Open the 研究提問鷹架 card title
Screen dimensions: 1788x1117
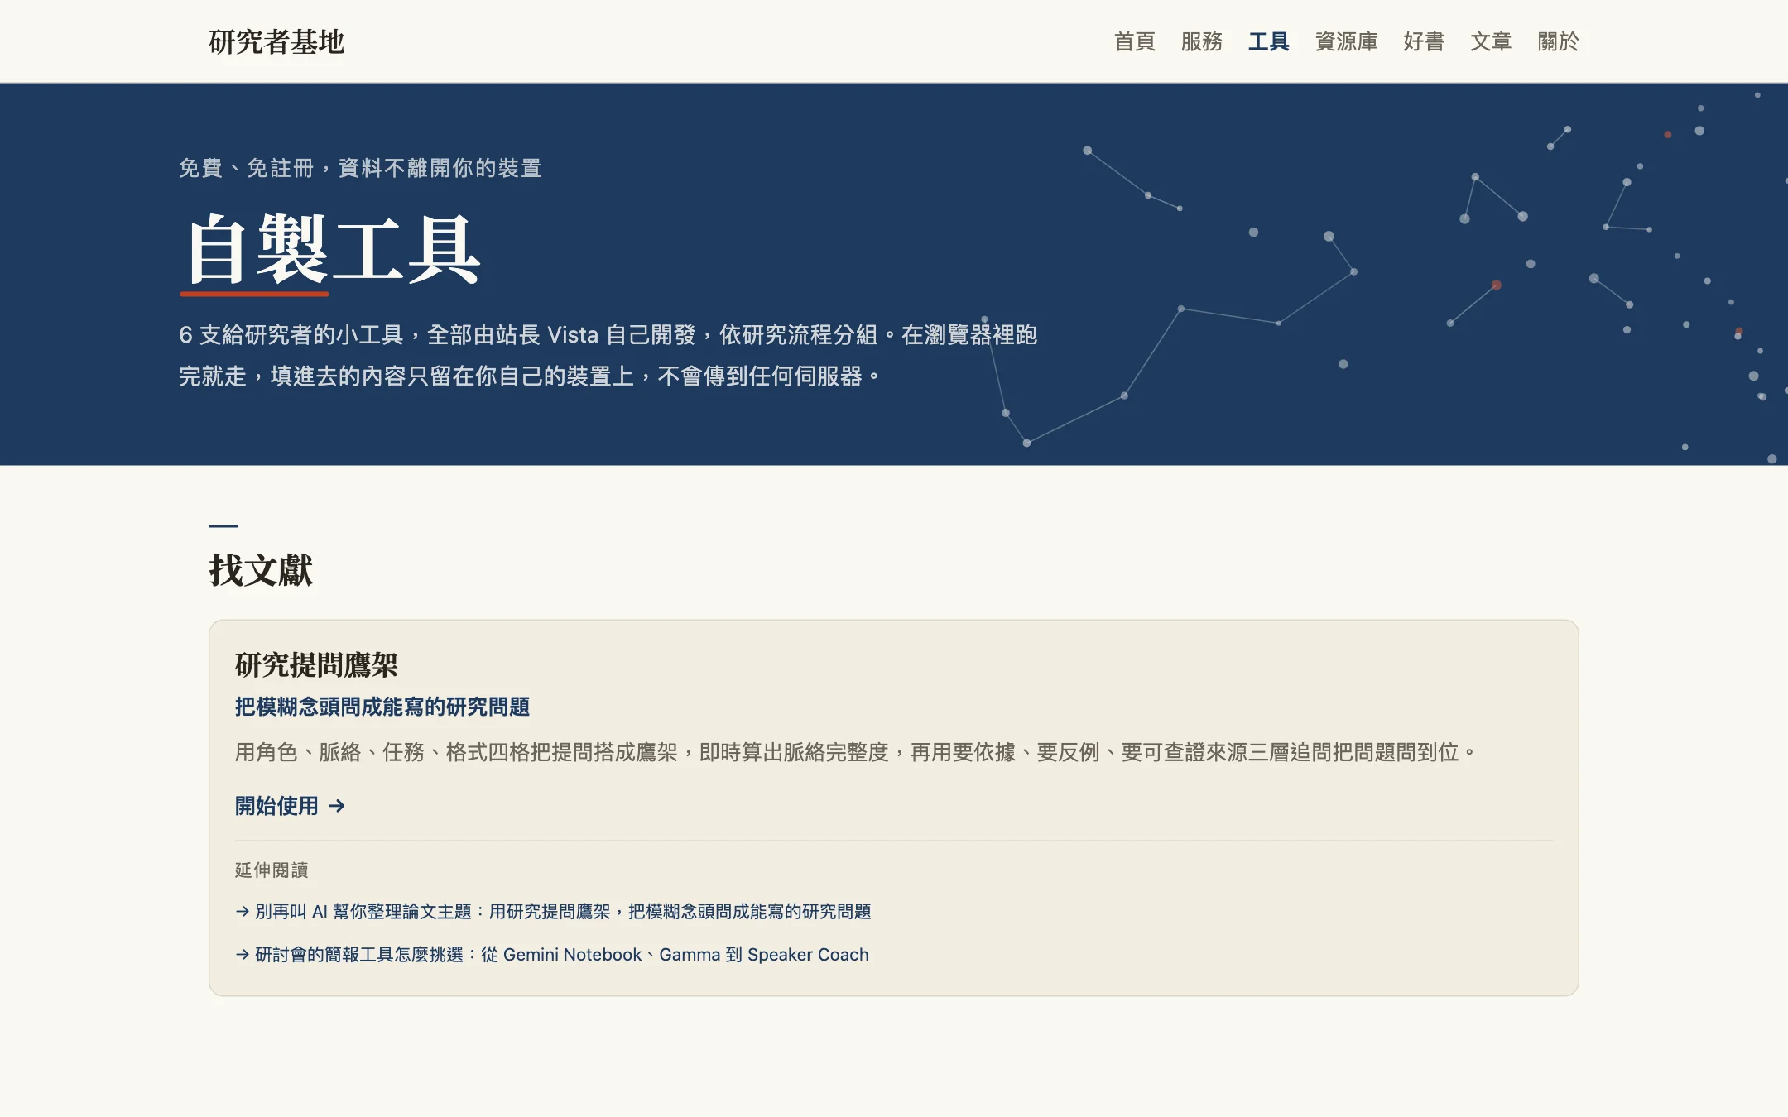316,664
